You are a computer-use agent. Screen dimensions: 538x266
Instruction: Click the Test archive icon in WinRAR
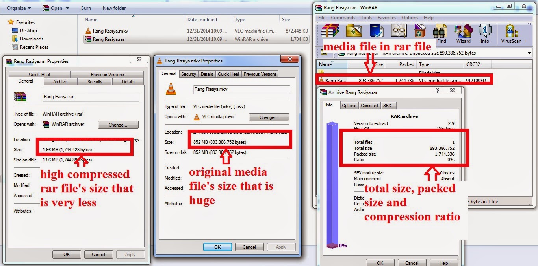(377, 31)
